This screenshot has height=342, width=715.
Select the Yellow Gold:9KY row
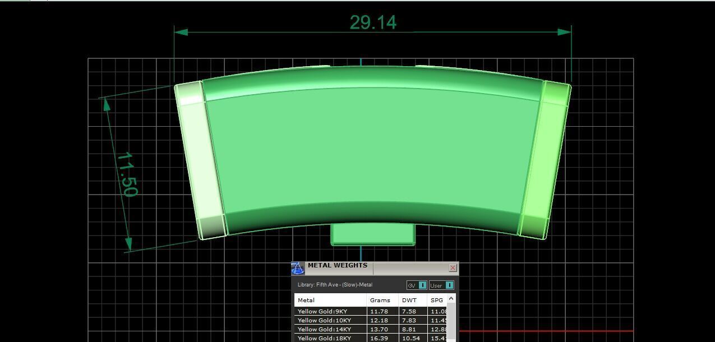pyautogui.click(x=370, y=311)
